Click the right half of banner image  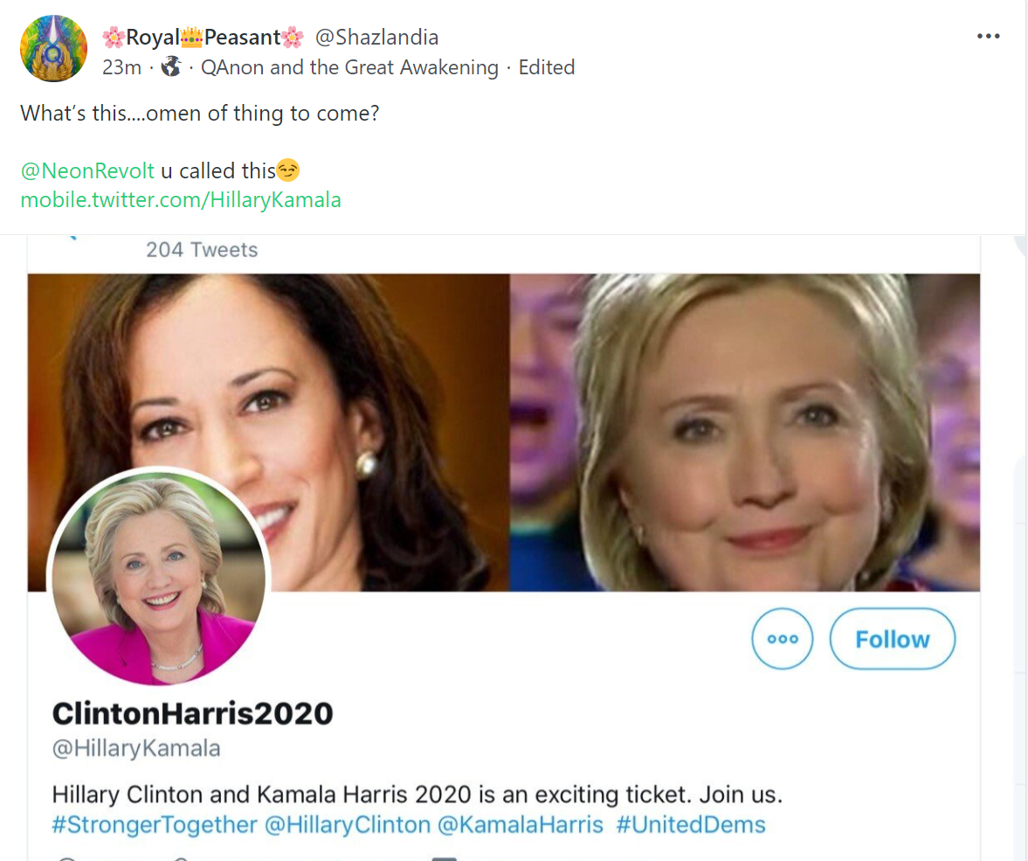tap(745, 433)
